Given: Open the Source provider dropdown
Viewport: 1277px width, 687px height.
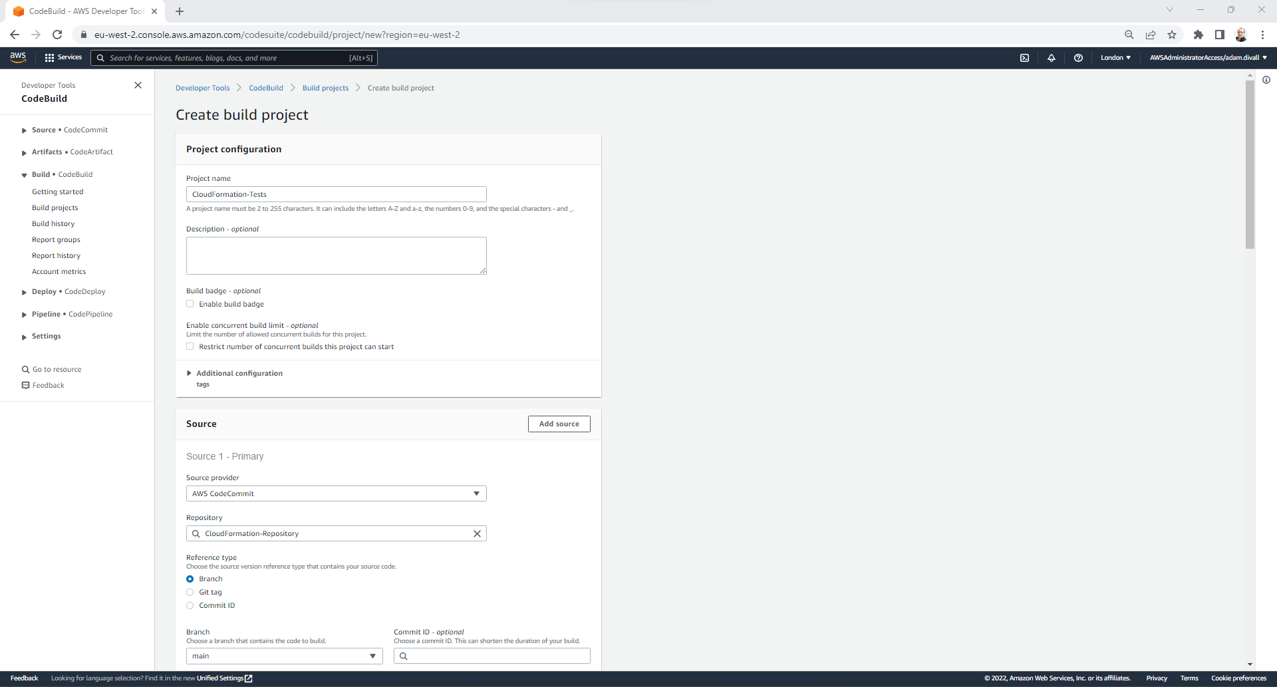Looking at the screenshot, I should coord(337,493).
